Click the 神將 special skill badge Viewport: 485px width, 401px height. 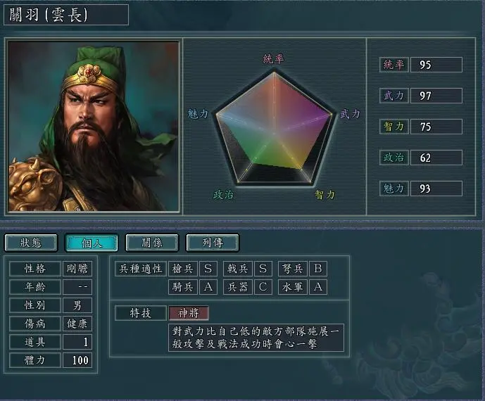click(189, 313)
